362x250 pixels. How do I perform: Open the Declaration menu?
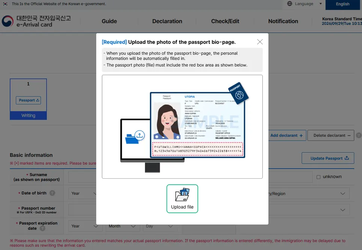coord(167,21)
